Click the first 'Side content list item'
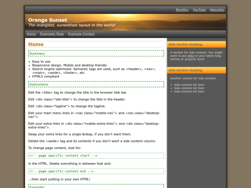 189,85
